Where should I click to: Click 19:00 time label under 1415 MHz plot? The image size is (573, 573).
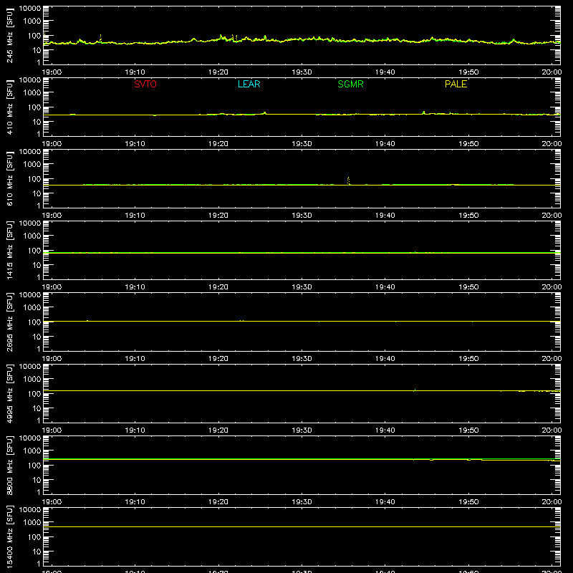click(52, 287)
